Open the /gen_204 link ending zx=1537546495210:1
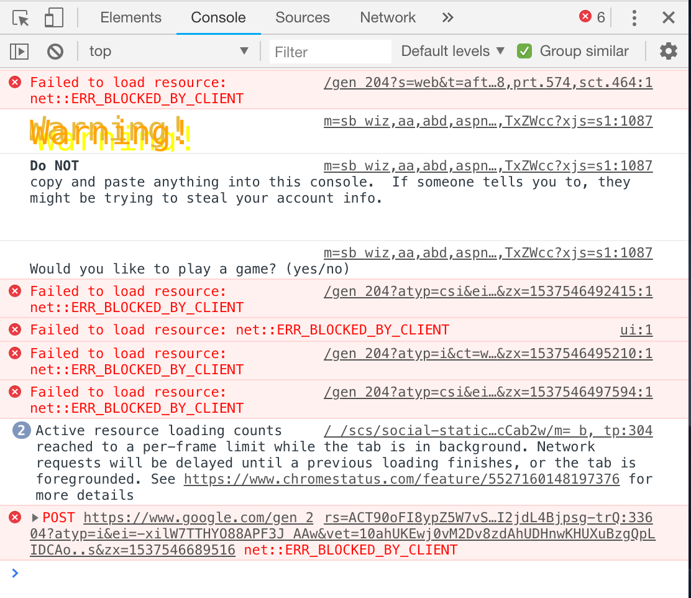The height and width of the screenshot is (598, 691). point(488,354)
